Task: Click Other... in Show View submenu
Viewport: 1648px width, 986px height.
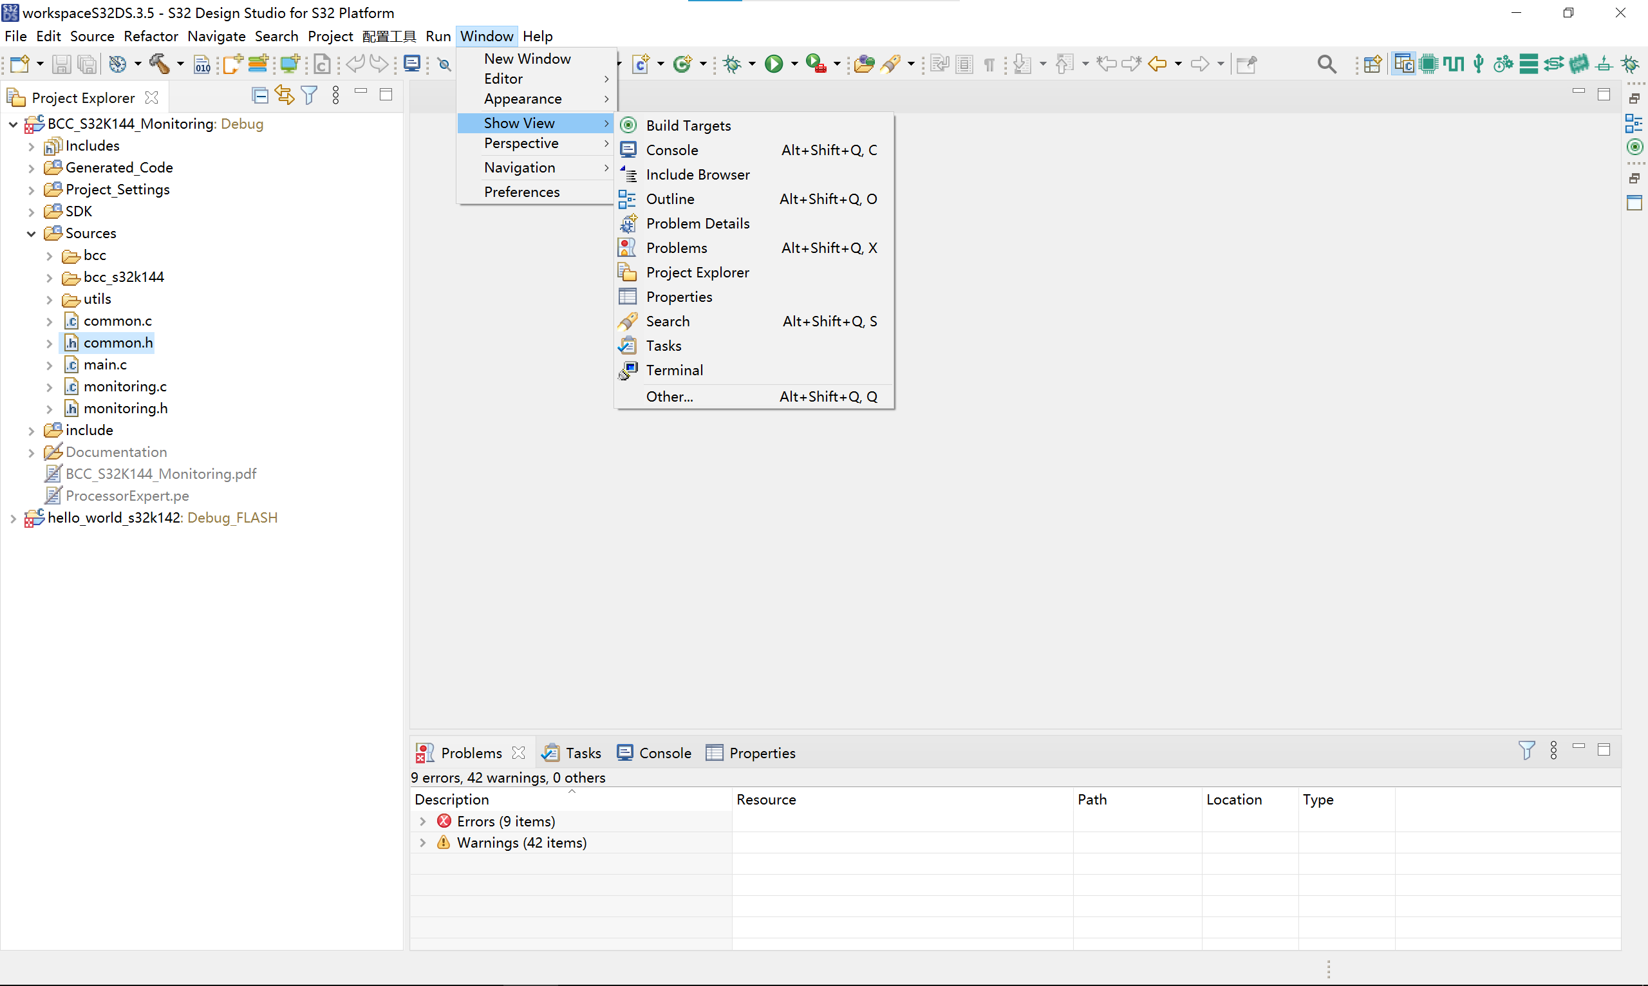Action: [x=669, y=396]
